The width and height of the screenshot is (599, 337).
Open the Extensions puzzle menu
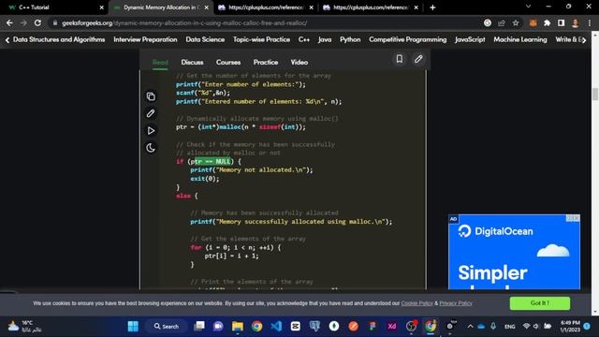tap(547, 22)
